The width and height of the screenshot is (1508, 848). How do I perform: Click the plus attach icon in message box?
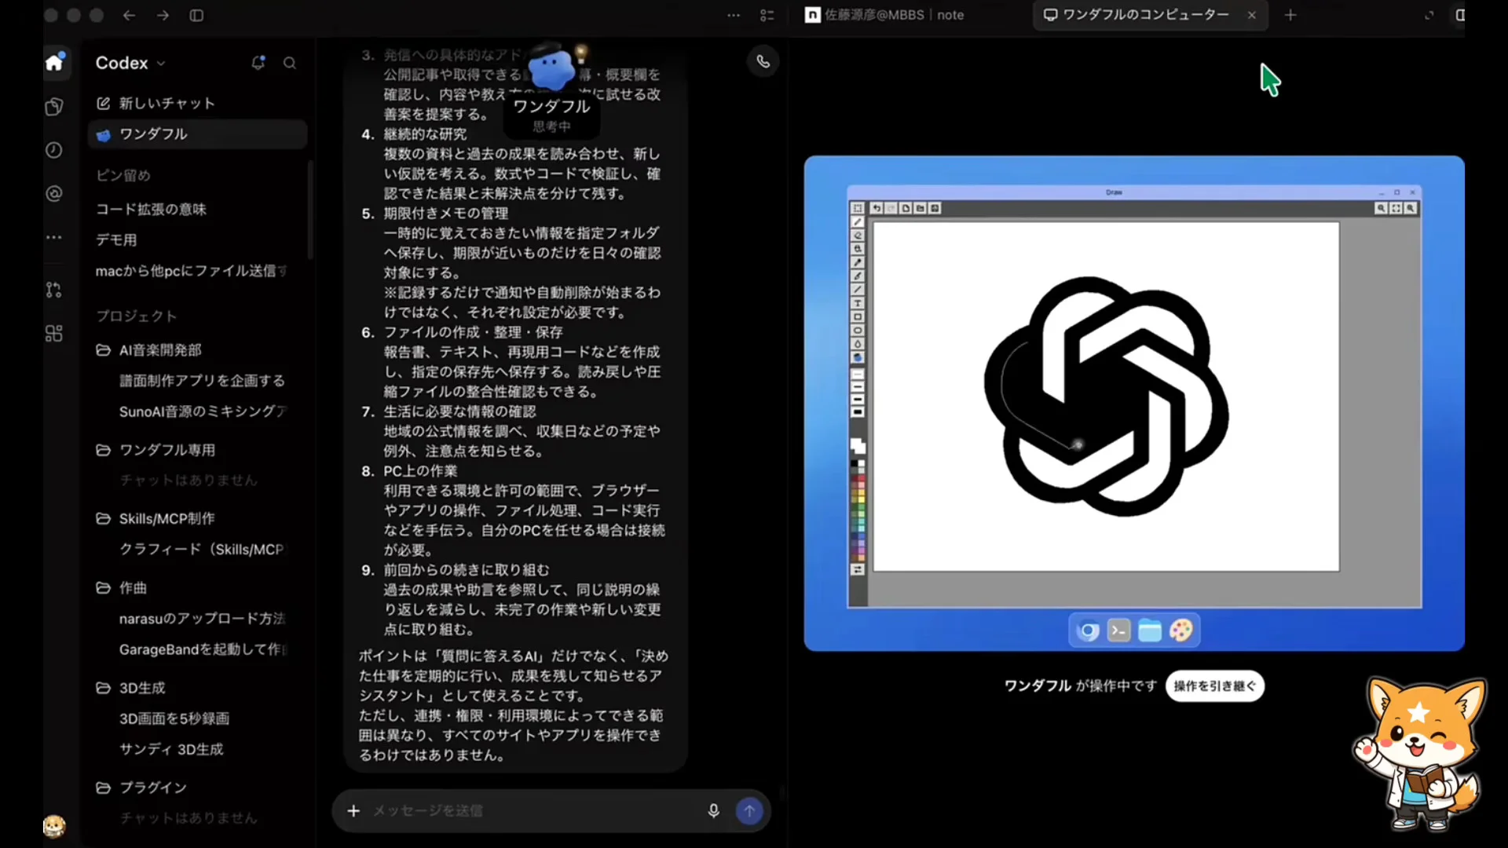[x=353, y=810]
